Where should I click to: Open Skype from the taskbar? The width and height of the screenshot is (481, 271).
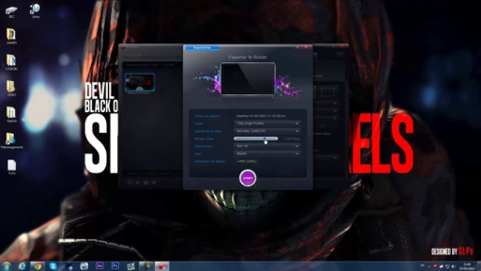tap(53, 266)
